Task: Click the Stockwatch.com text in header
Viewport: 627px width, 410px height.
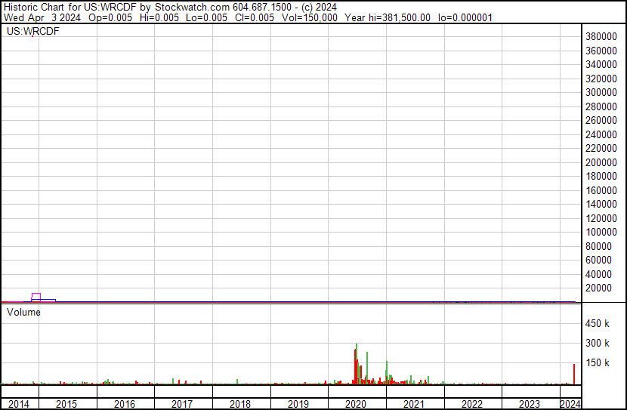Action: click(192, 8)
